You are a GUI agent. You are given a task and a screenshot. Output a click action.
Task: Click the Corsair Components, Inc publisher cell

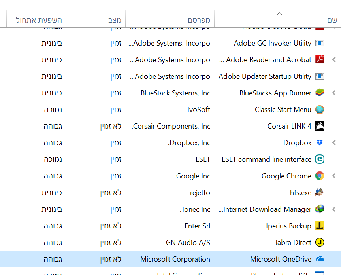(171, 126)
